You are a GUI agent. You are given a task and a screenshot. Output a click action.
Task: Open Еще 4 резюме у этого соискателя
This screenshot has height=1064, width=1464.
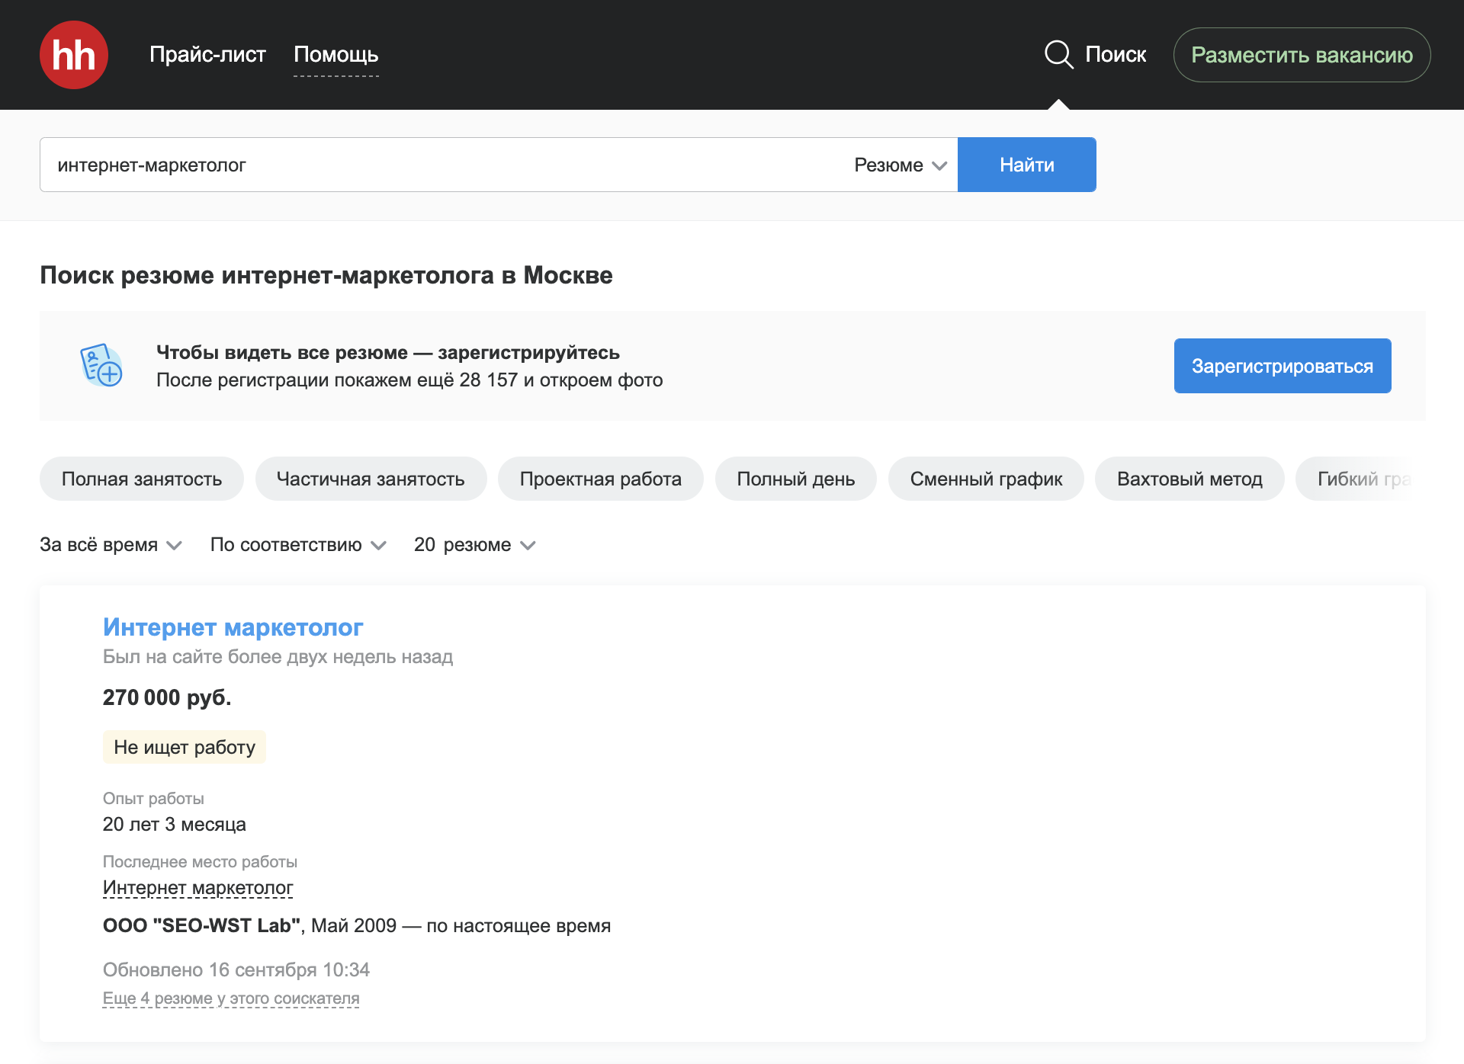[231, 998]
